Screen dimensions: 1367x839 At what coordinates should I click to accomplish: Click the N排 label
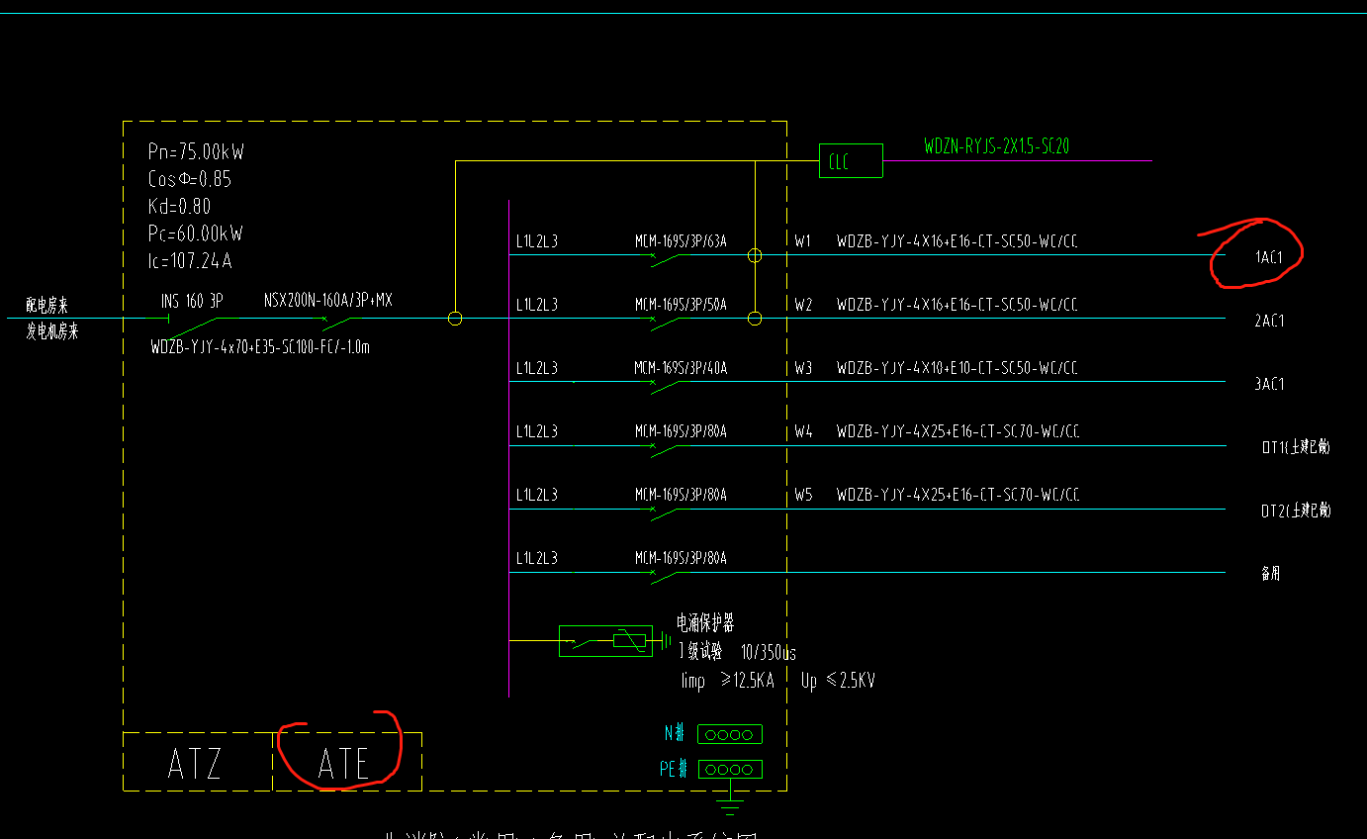[677, 733]
